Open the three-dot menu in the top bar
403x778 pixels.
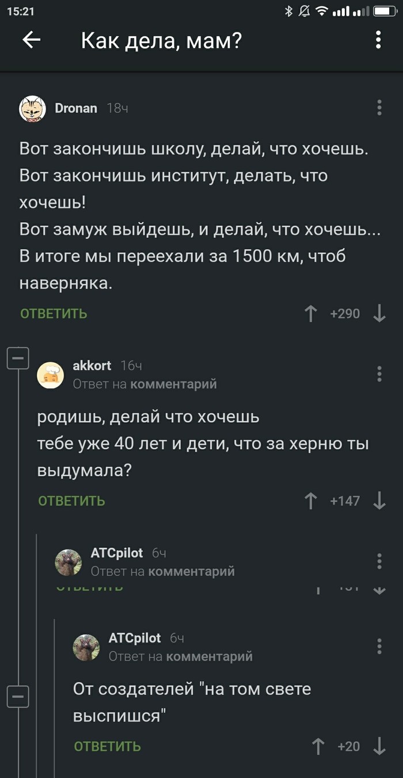click(x=378, y=40)
